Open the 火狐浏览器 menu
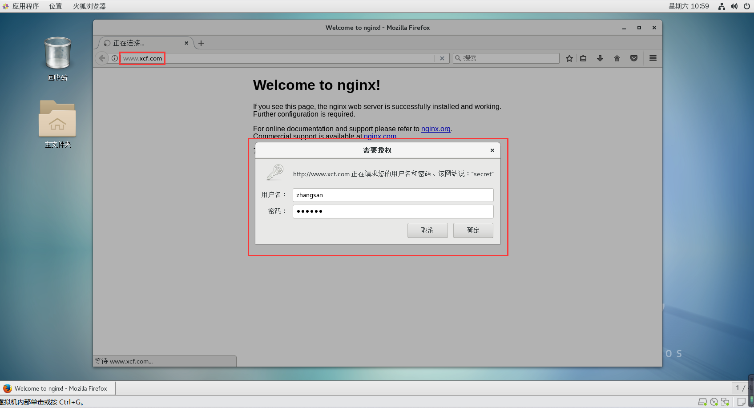The width and height of the screenshot is (754, 408). [89, 6]
